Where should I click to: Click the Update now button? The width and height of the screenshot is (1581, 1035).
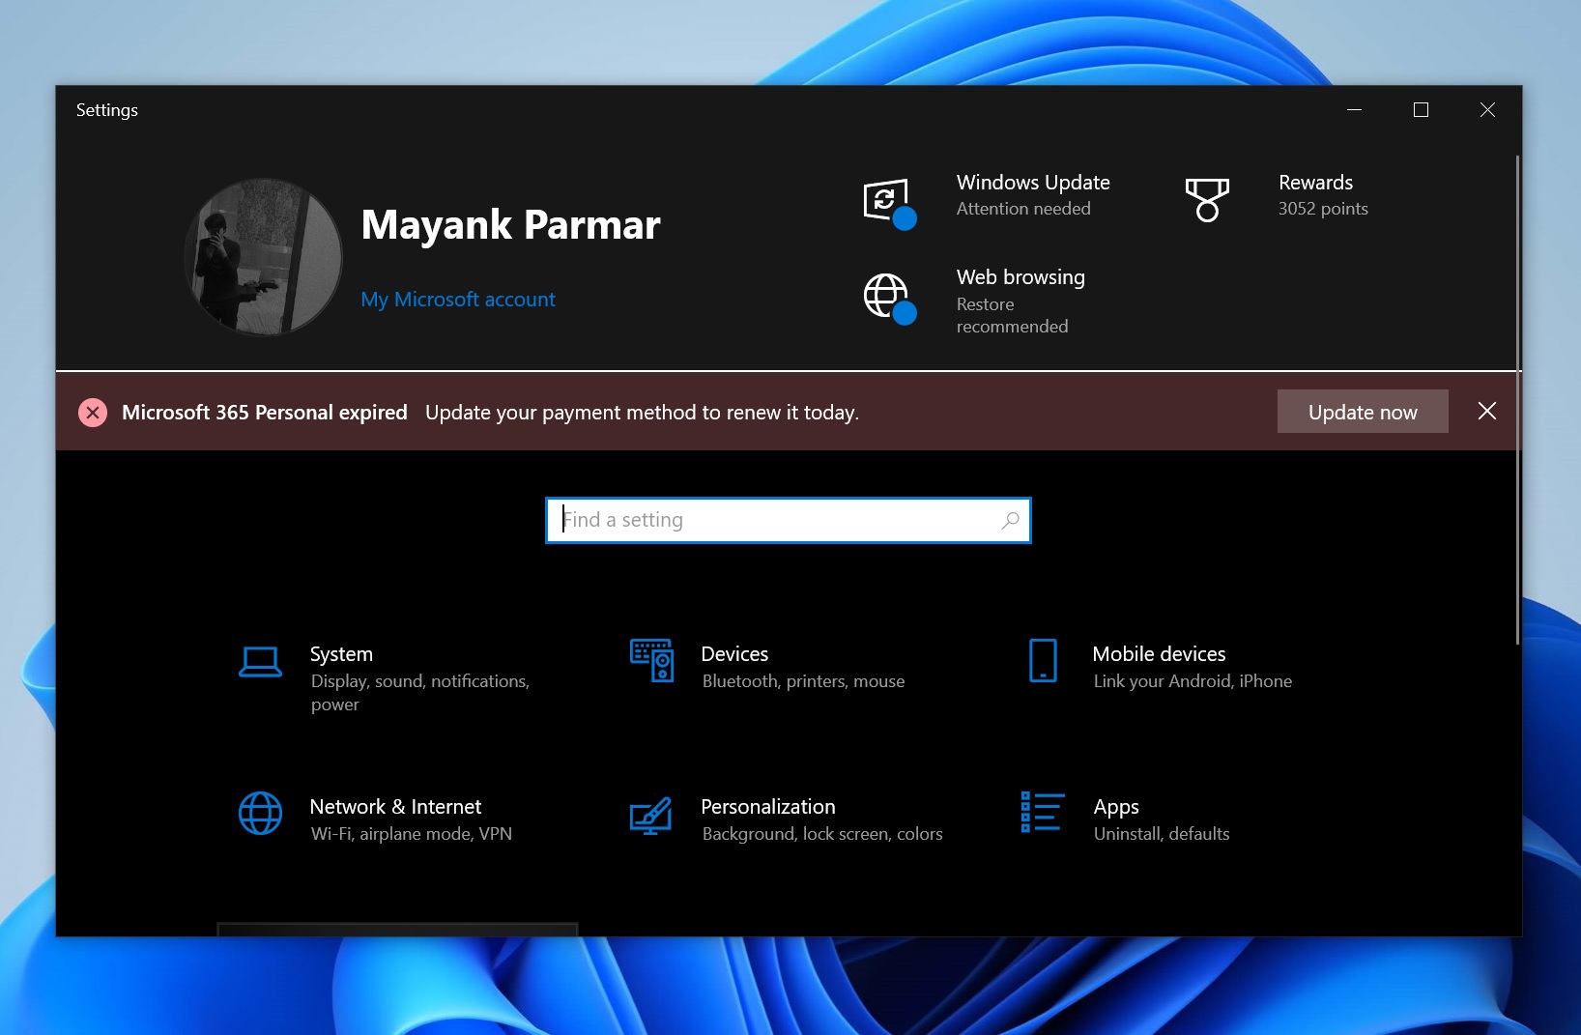(x=1363, y=412)
